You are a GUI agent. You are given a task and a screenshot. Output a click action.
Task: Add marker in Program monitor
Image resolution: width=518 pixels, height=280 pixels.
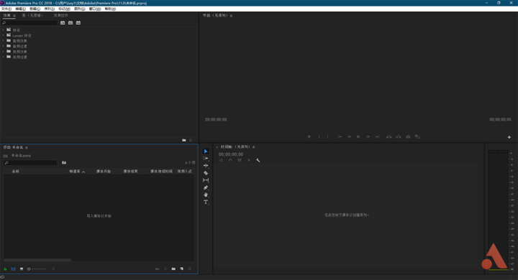(x=309, y=136)
